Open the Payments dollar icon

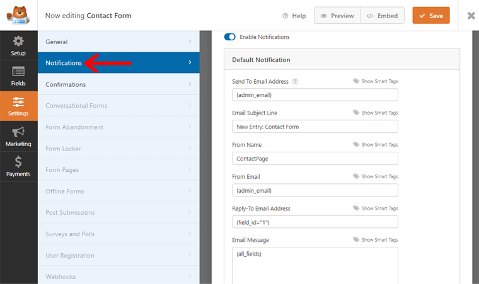point(18,162)
